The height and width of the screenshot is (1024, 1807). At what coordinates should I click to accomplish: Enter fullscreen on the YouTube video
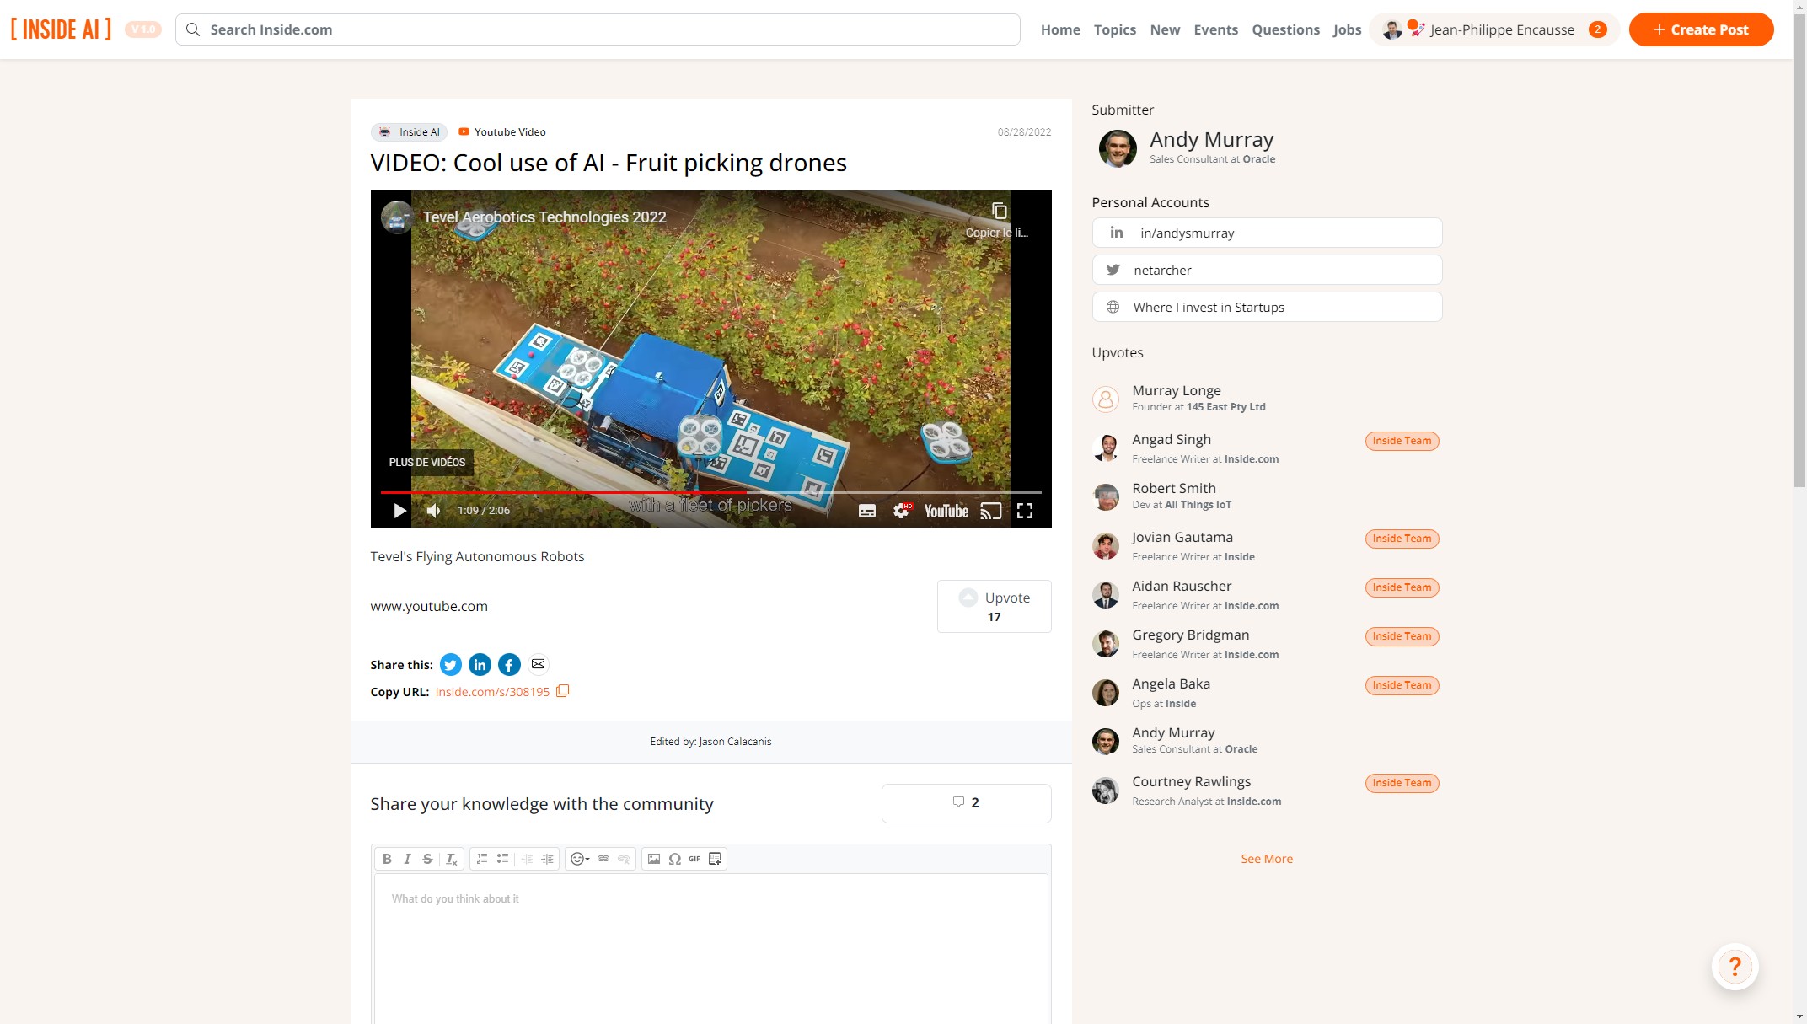[x=1025, y=511]
